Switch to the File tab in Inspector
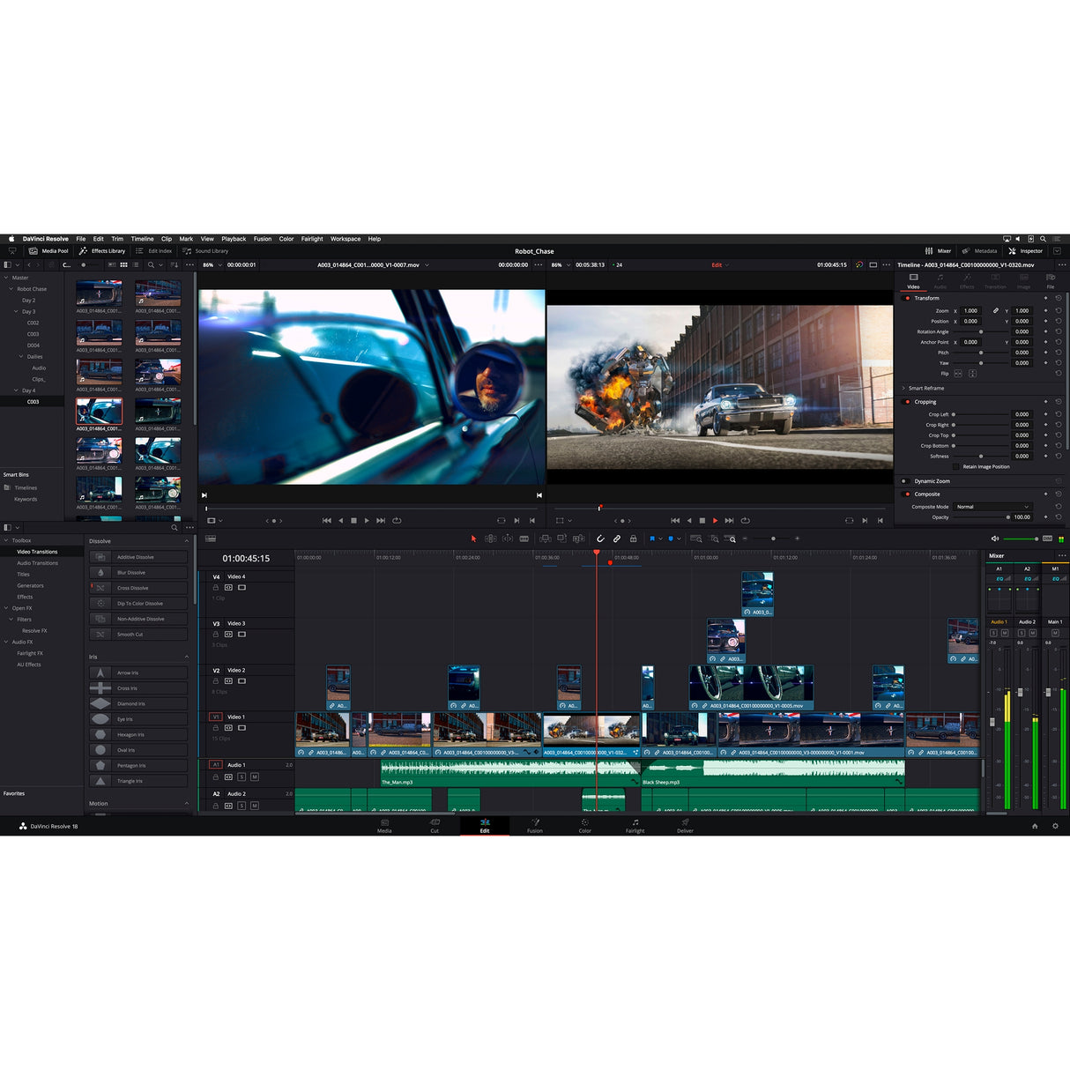The height and width of the screenshot is (1070, 1070). pyautogui.click(x=1050, y=282)
